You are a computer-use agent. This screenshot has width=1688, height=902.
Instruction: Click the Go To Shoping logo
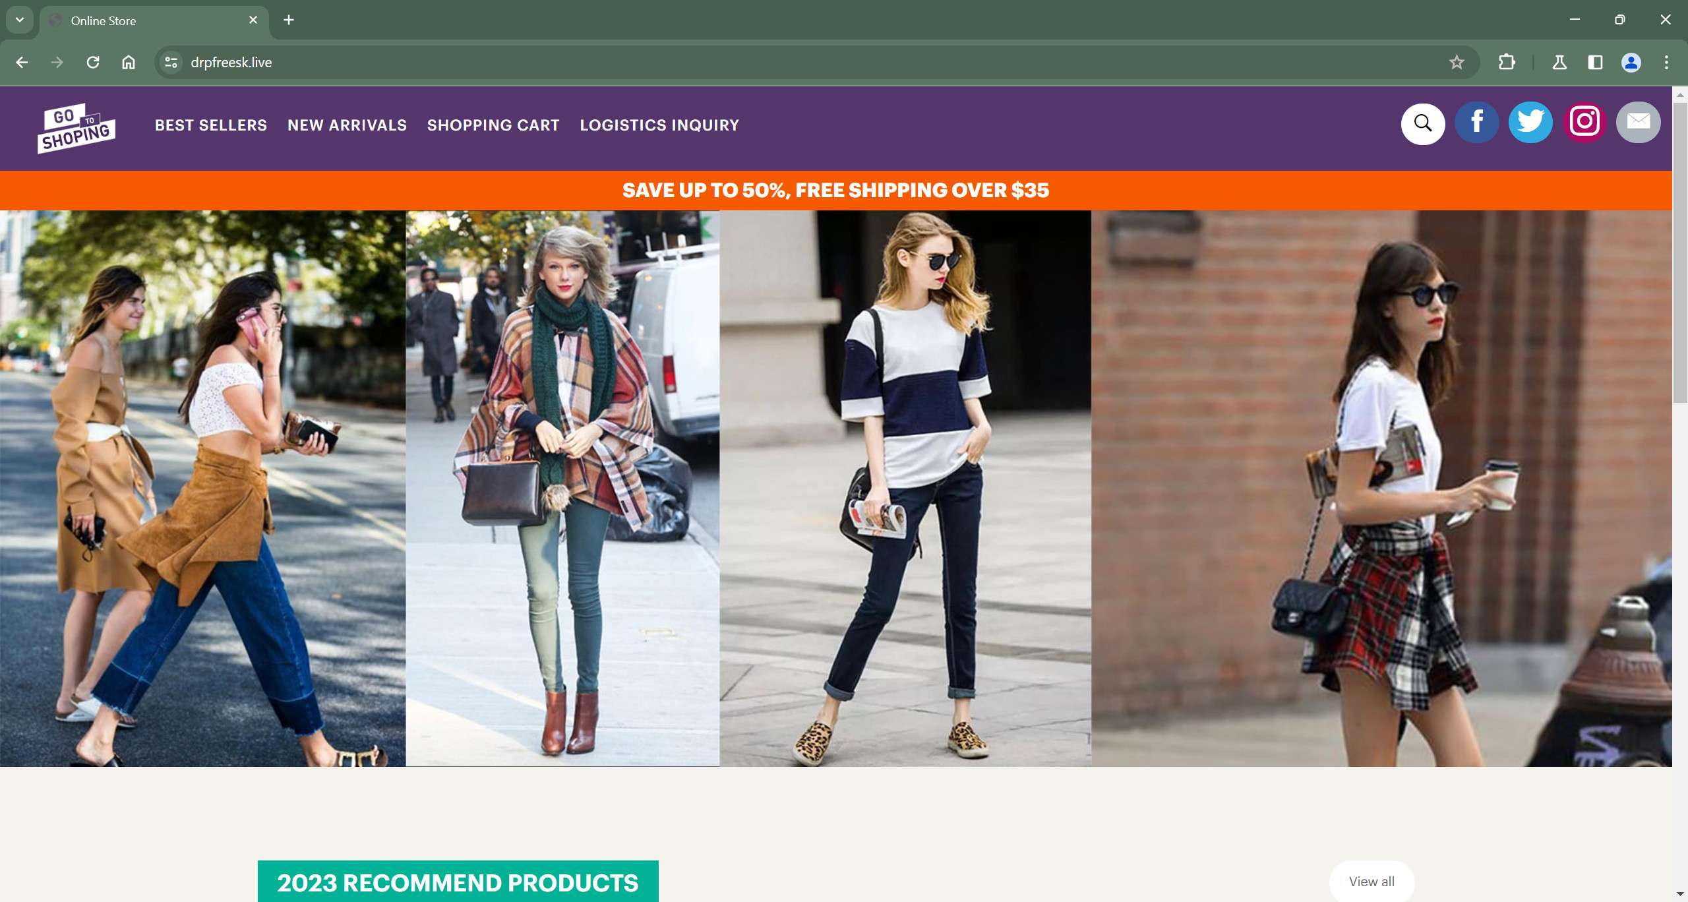coord(76,128)
